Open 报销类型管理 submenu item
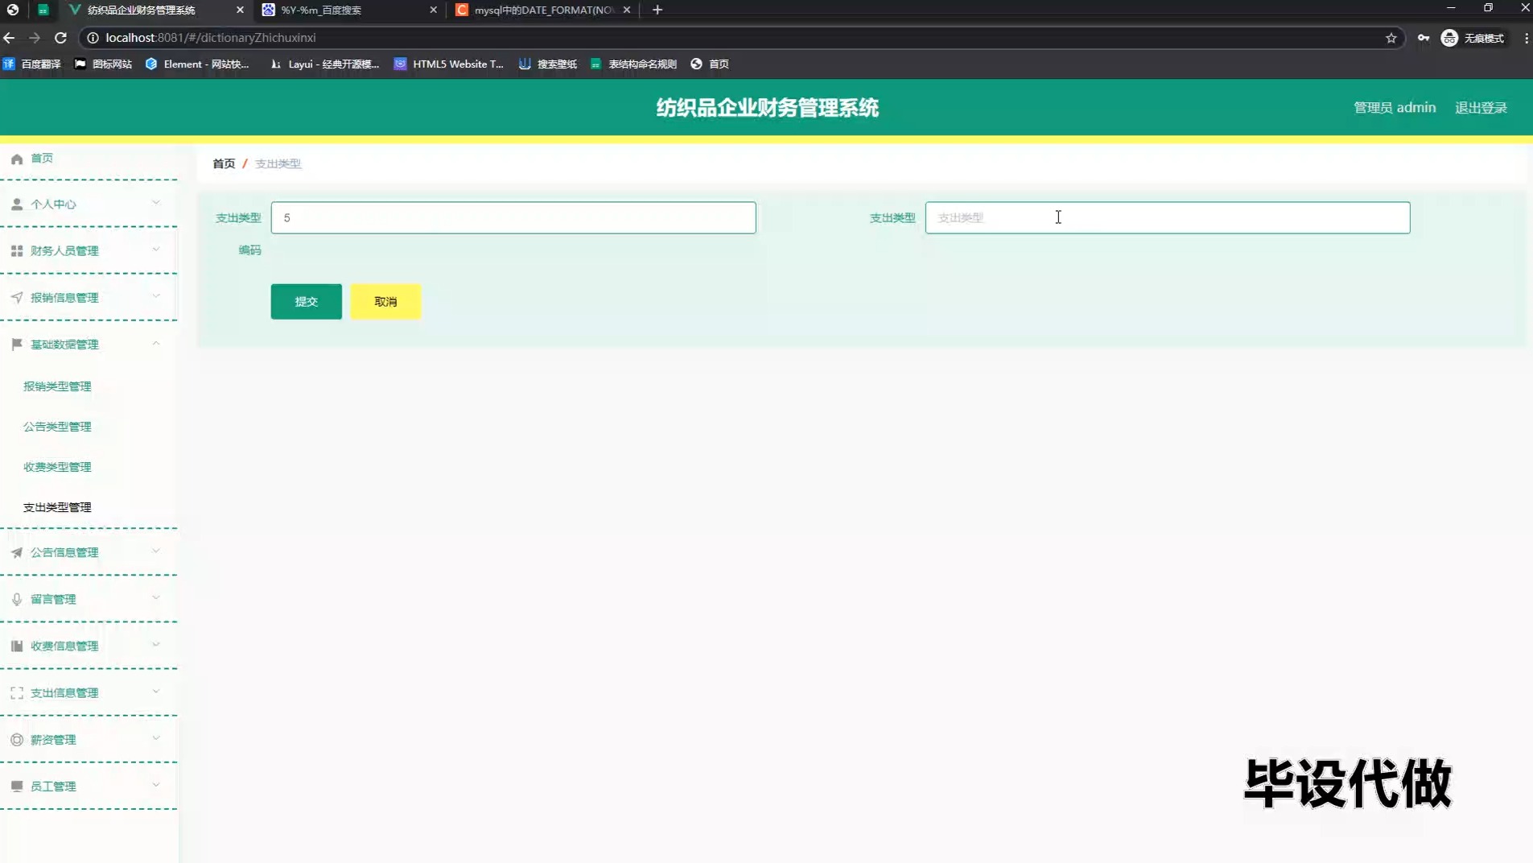1533x863 pixels. click(57, 386)
